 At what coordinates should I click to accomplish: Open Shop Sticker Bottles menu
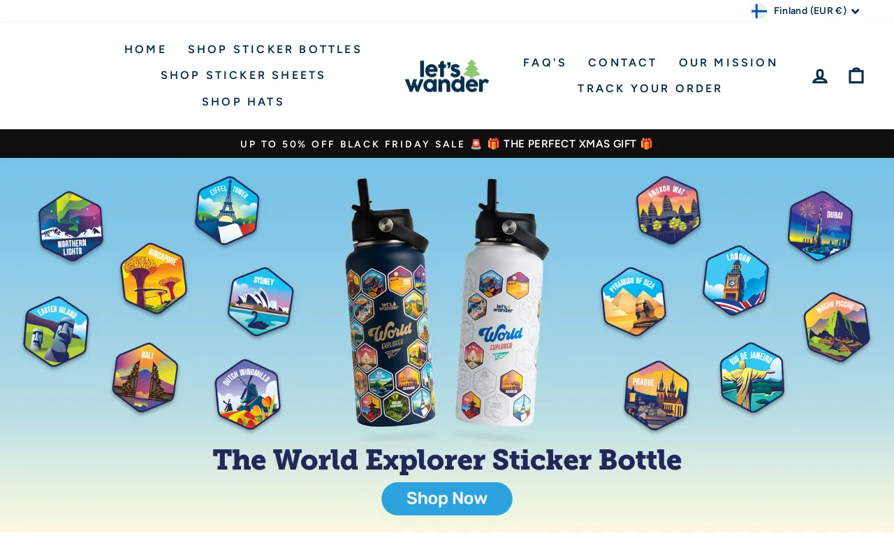(274, 50)
